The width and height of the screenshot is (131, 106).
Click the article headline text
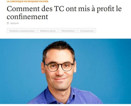tap(64, 13)
